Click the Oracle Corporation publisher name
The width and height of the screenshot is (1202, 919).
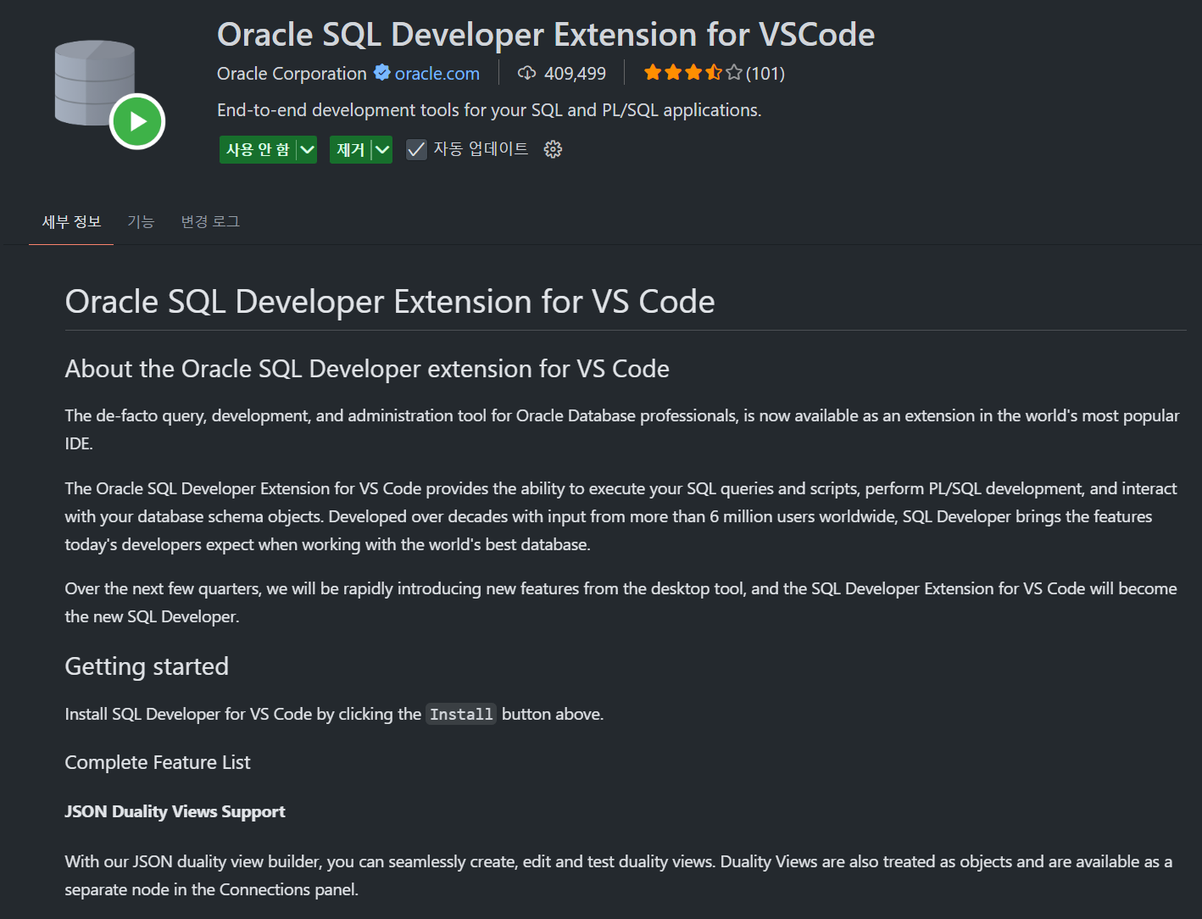[x=292, y=74]
